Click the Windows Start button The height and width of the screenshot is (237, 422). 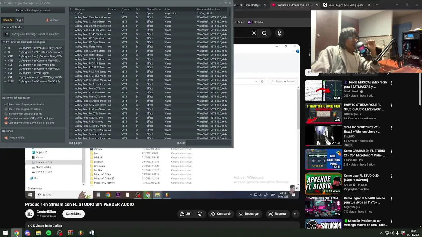5,233
